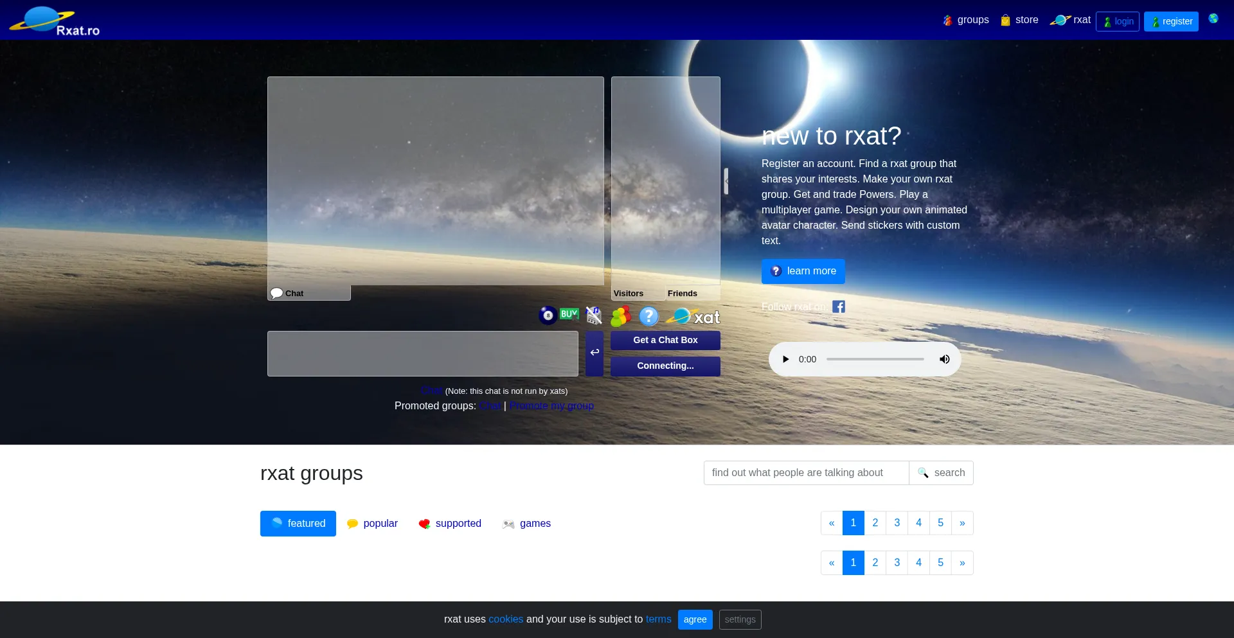Viewport: 1234px width, 638px height.
Task: Select page 3 in upper pagination
Action: pyautogui.click(x=897, y=523)
